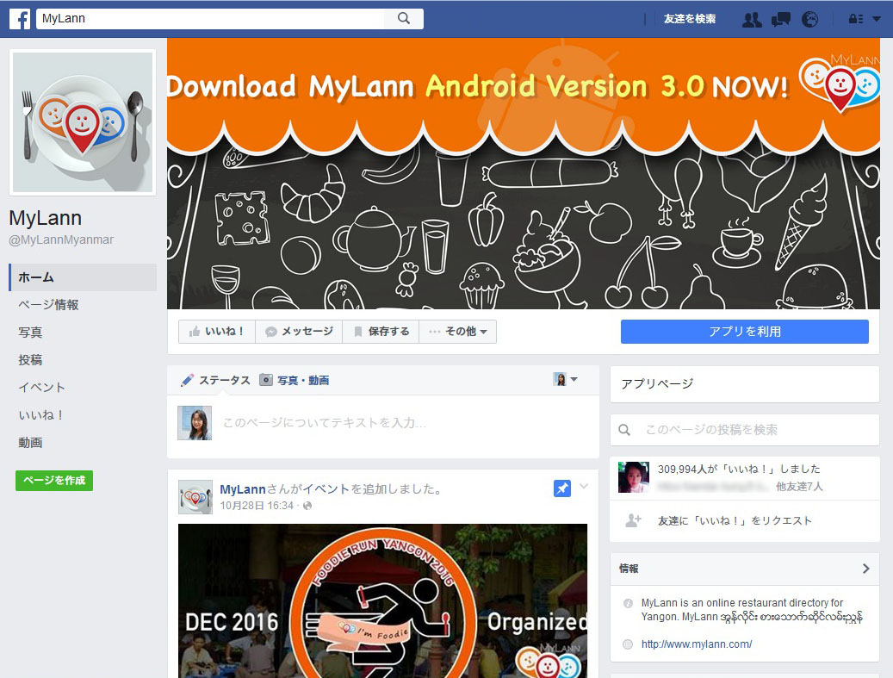Select the ホーム sidebar tab

coord(83,277)
